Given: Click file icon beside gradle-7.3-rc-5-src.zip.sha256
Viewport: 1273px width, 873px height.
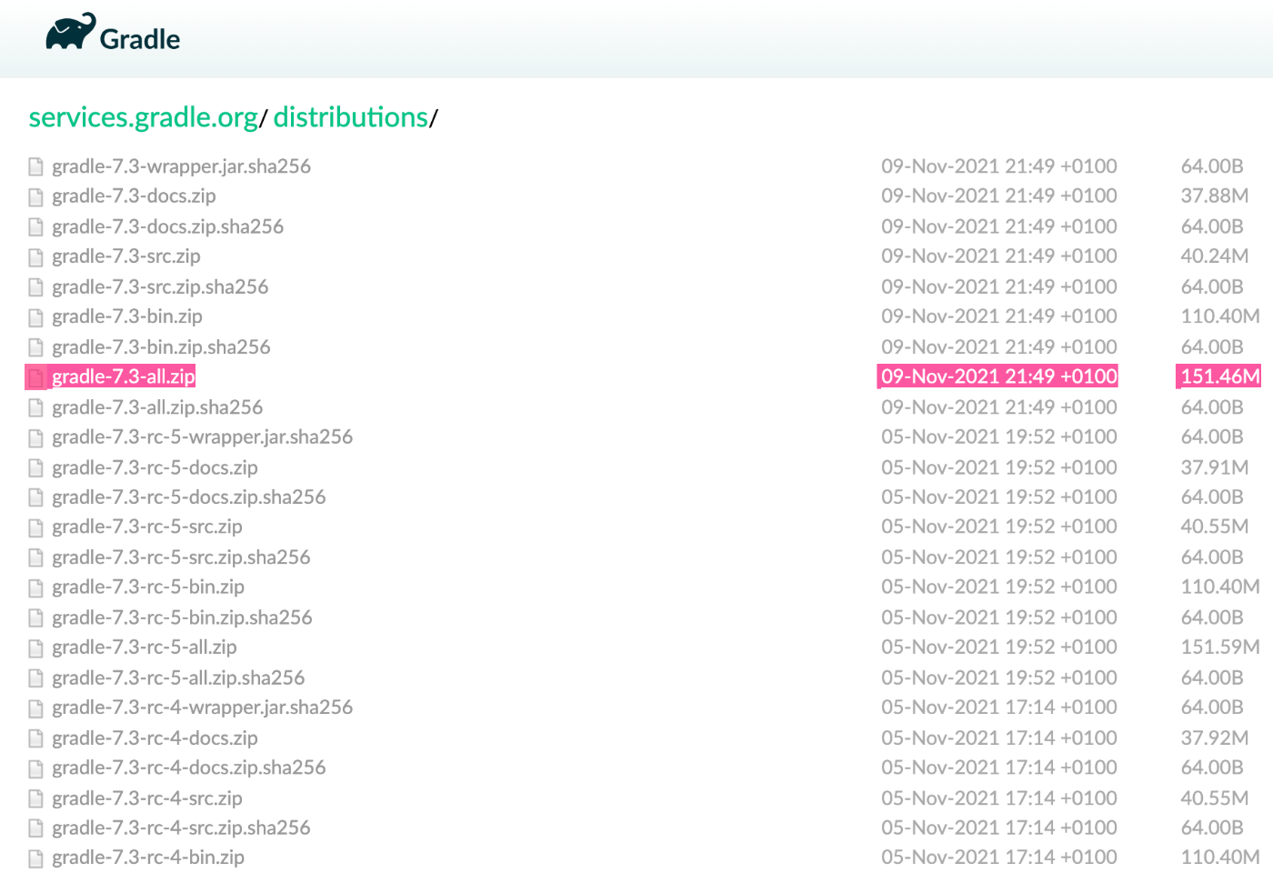Looking at the screenshot, I should (x=35, y=557).
